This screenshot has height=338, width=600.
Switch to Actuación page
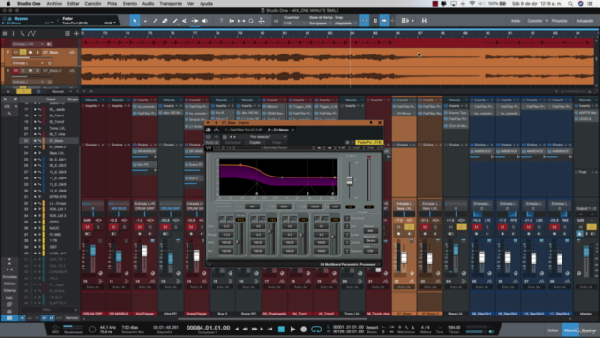pos(585,21)
